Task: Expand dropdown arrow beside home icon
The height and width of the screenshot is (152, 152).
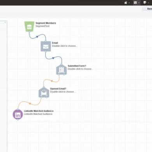Action: coord(129,3)
